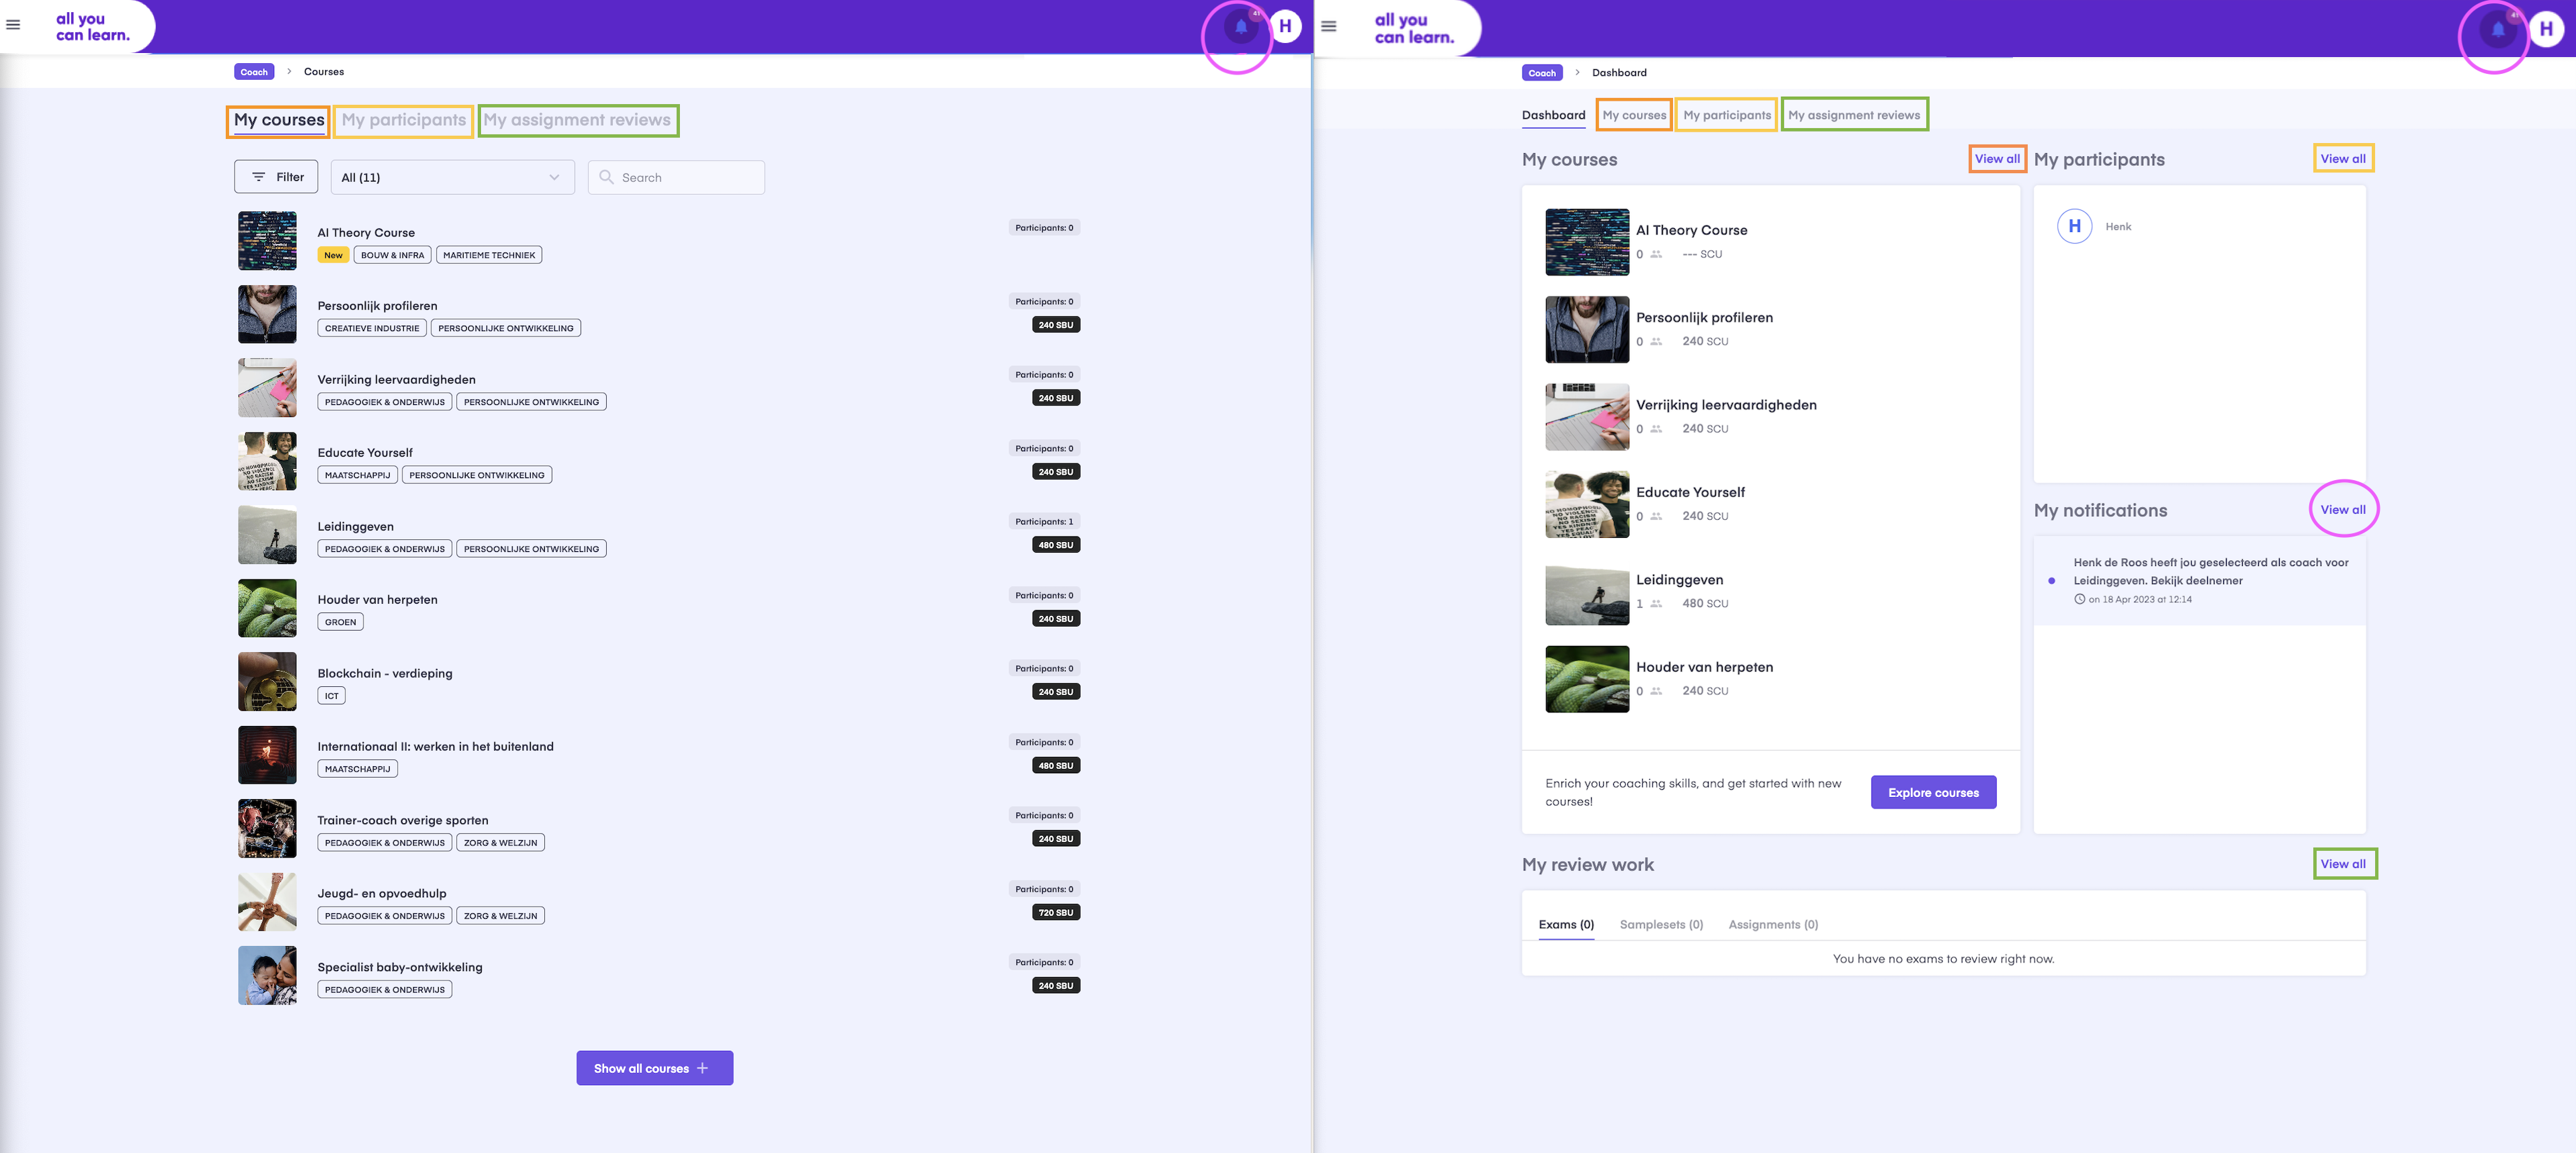The image size is (2576, 1153).
Task: Open the Assignments (0) tab
Action: click(1773, 924)
